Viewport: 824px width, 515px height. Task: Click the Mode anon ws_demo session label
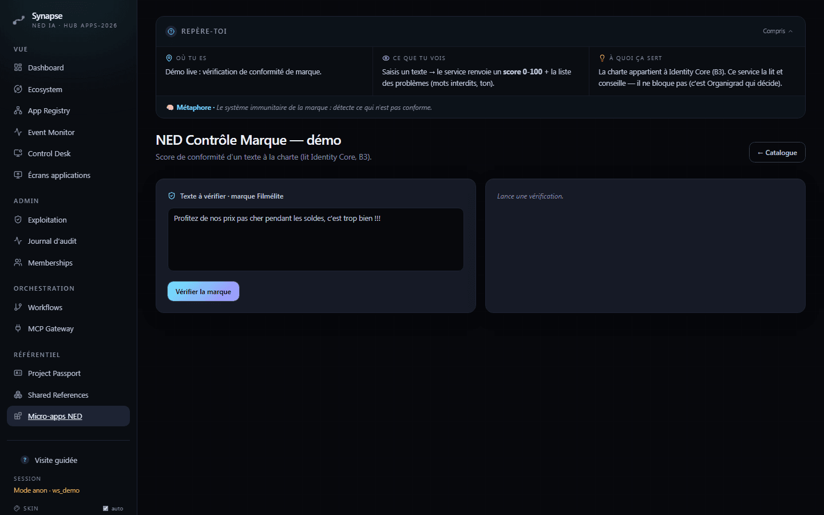point(46,490)
